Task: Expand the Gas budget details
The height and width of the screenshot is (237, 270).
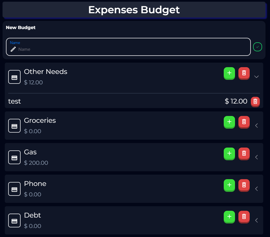Action: [256, 157]
